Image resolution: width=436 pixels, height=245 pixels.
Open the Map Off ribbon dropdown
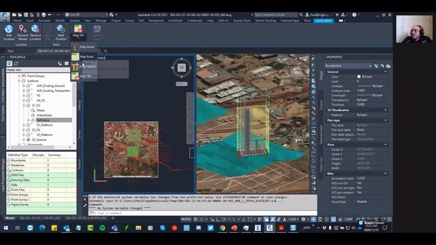click(78, 35)
